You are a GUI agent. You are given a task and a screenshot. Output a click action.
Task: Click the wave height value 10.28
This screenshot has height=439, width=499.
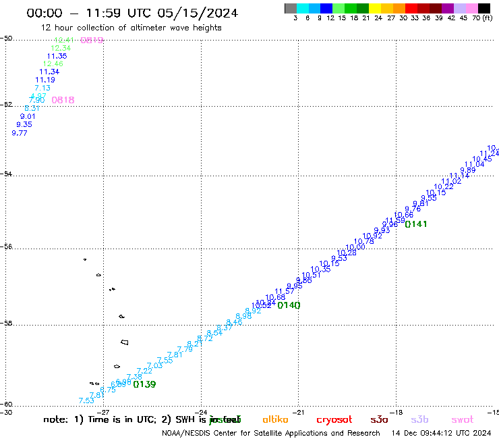(347, 253)
